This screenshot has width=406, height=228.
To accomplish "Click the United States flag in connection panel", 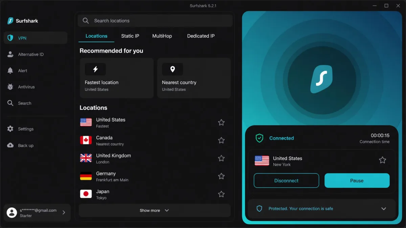I will tap(262, 161).
